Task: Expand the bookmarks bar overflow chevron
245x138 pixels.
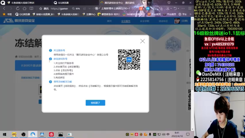Action: 190,14
